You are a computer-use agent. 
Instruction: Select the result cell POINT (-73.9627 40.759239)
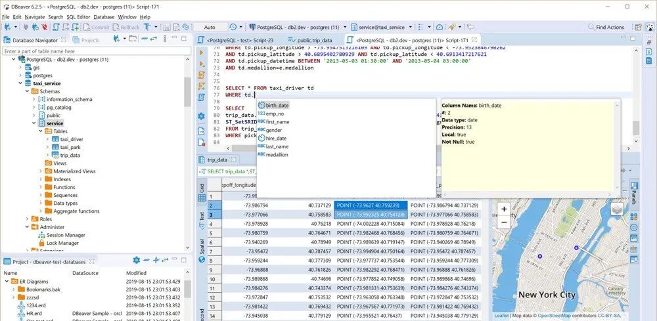(x=371, y=205)
